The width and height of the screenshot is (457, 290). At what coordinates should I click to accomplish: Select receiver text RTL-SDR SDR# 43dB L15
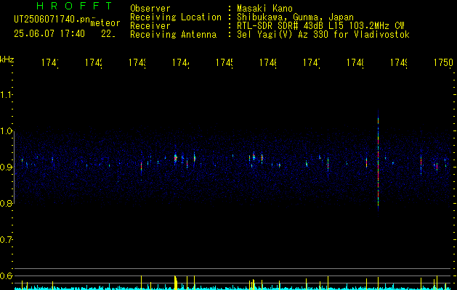pos(293,26)
